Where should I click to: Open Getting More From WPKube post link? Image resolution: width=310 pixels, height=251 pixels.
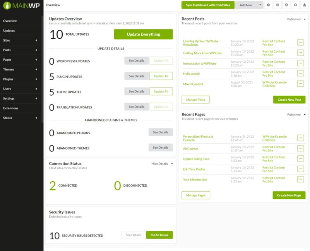(x=202, y=53)
